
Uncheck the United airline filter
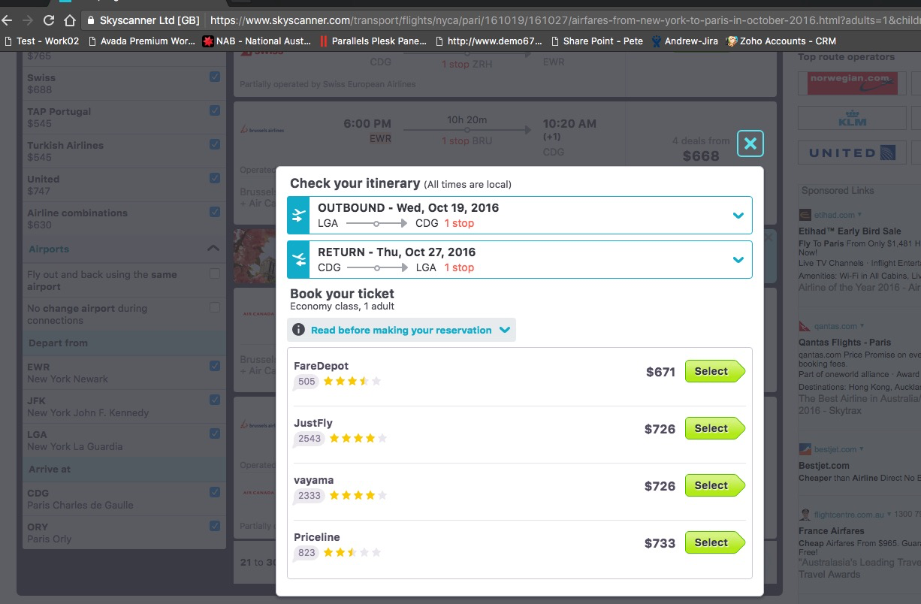215,178
